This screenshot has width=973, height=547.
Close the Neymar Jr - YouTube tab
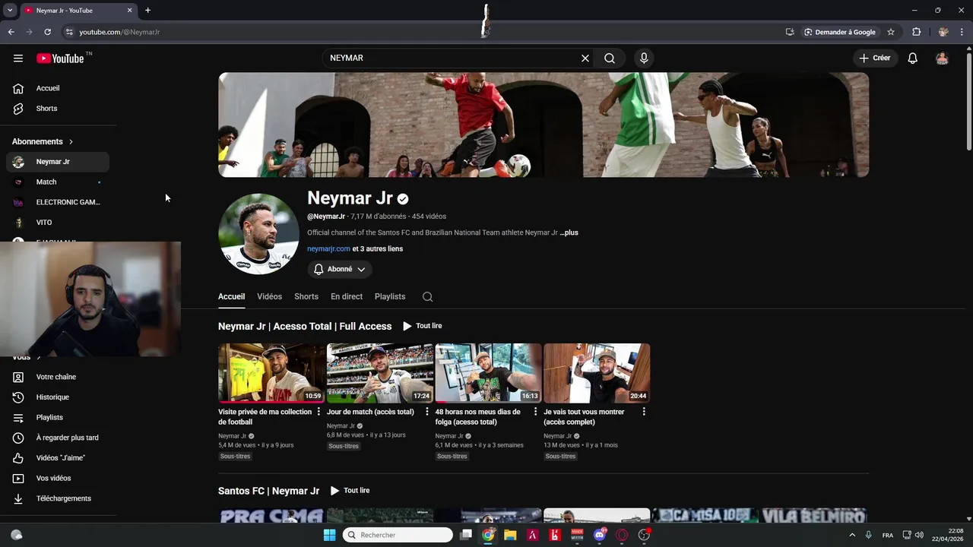coord(129,11)
